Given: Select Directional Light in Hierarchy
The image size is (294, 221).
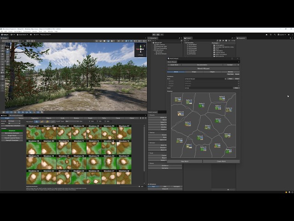Looking at the screenshot, I should tap(161, 47).
